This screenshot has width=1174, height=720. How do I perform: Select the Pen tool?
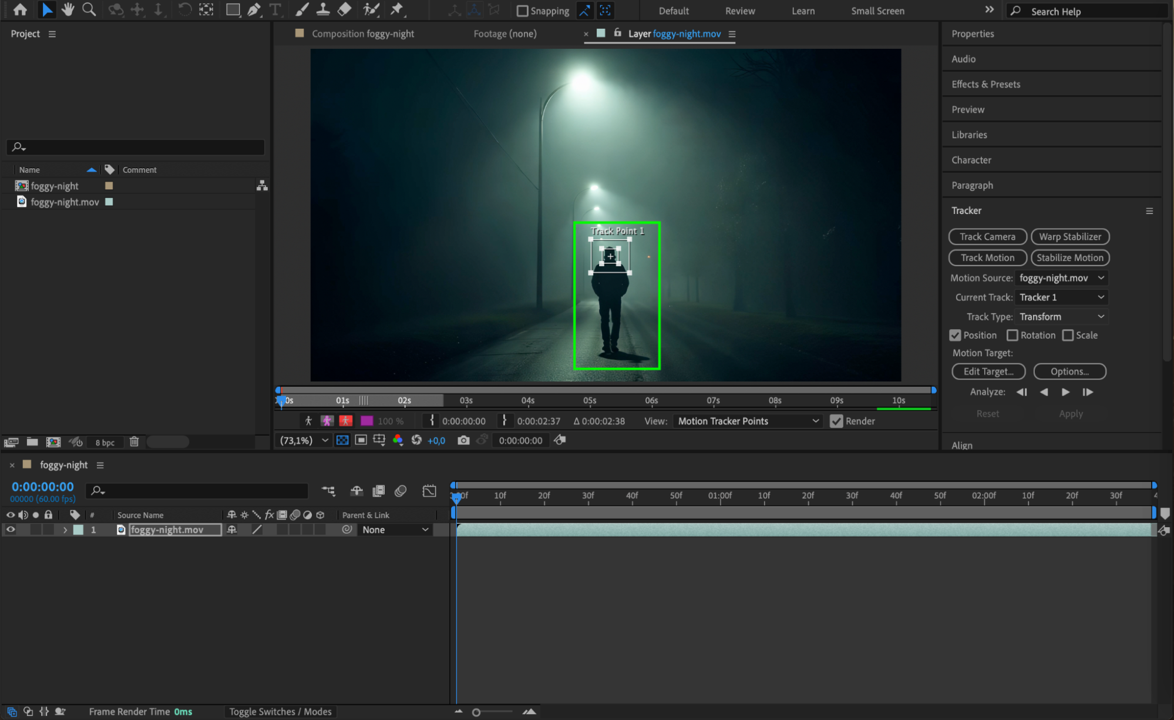254,9
